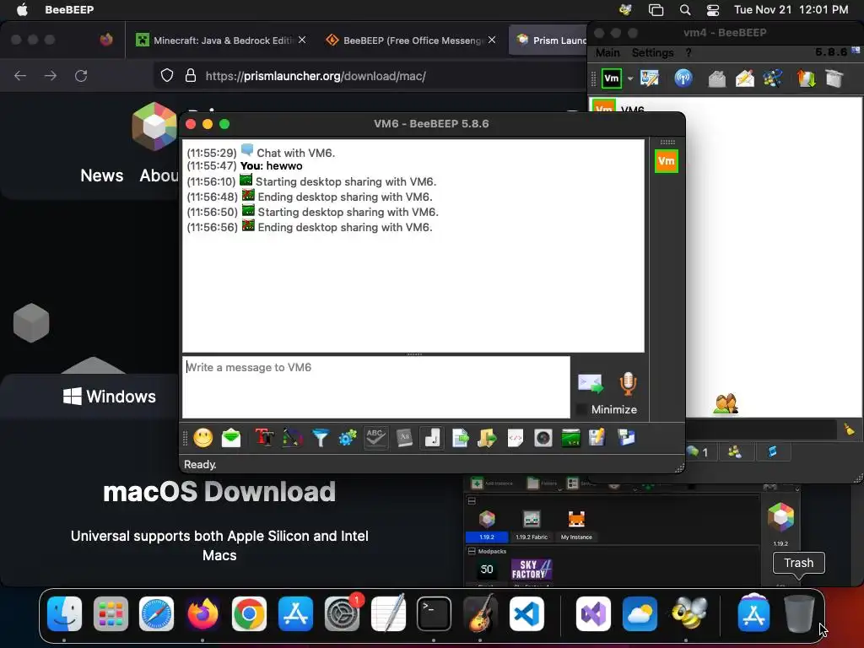Screen dimensions: 864x648
Task: Click the gray shared box icon in BeeBEEP toolbar
Action: coord(834,78)
